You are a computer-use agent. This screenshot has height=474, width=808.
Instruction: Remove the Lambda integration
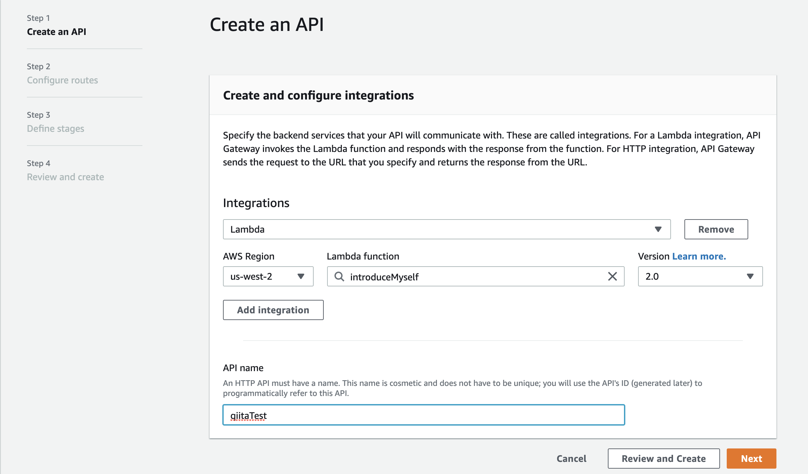[x=716, y=229]
